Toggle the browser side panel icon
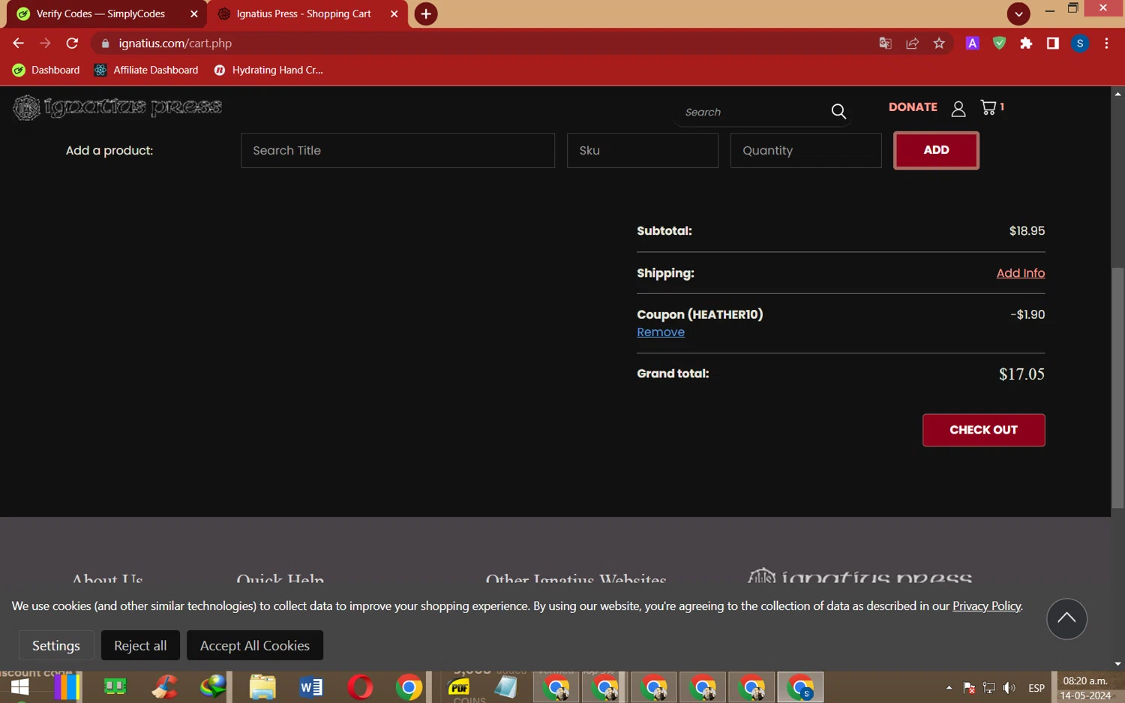The height and width of the screenshot is (703, 1125). coord(1053,44)
